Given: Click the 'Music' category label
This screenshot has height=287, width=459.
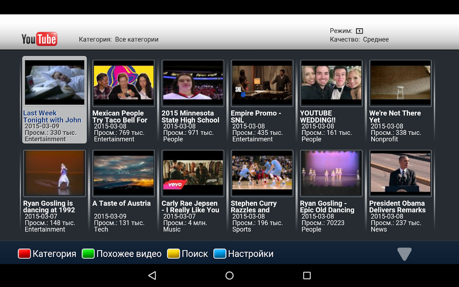Looking at the screenshot, I should click(x=172, y=229).
